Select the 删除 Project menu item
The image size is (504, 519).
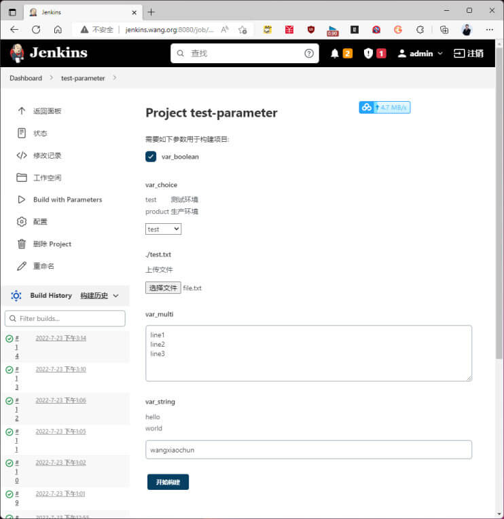tap(52, 244)
